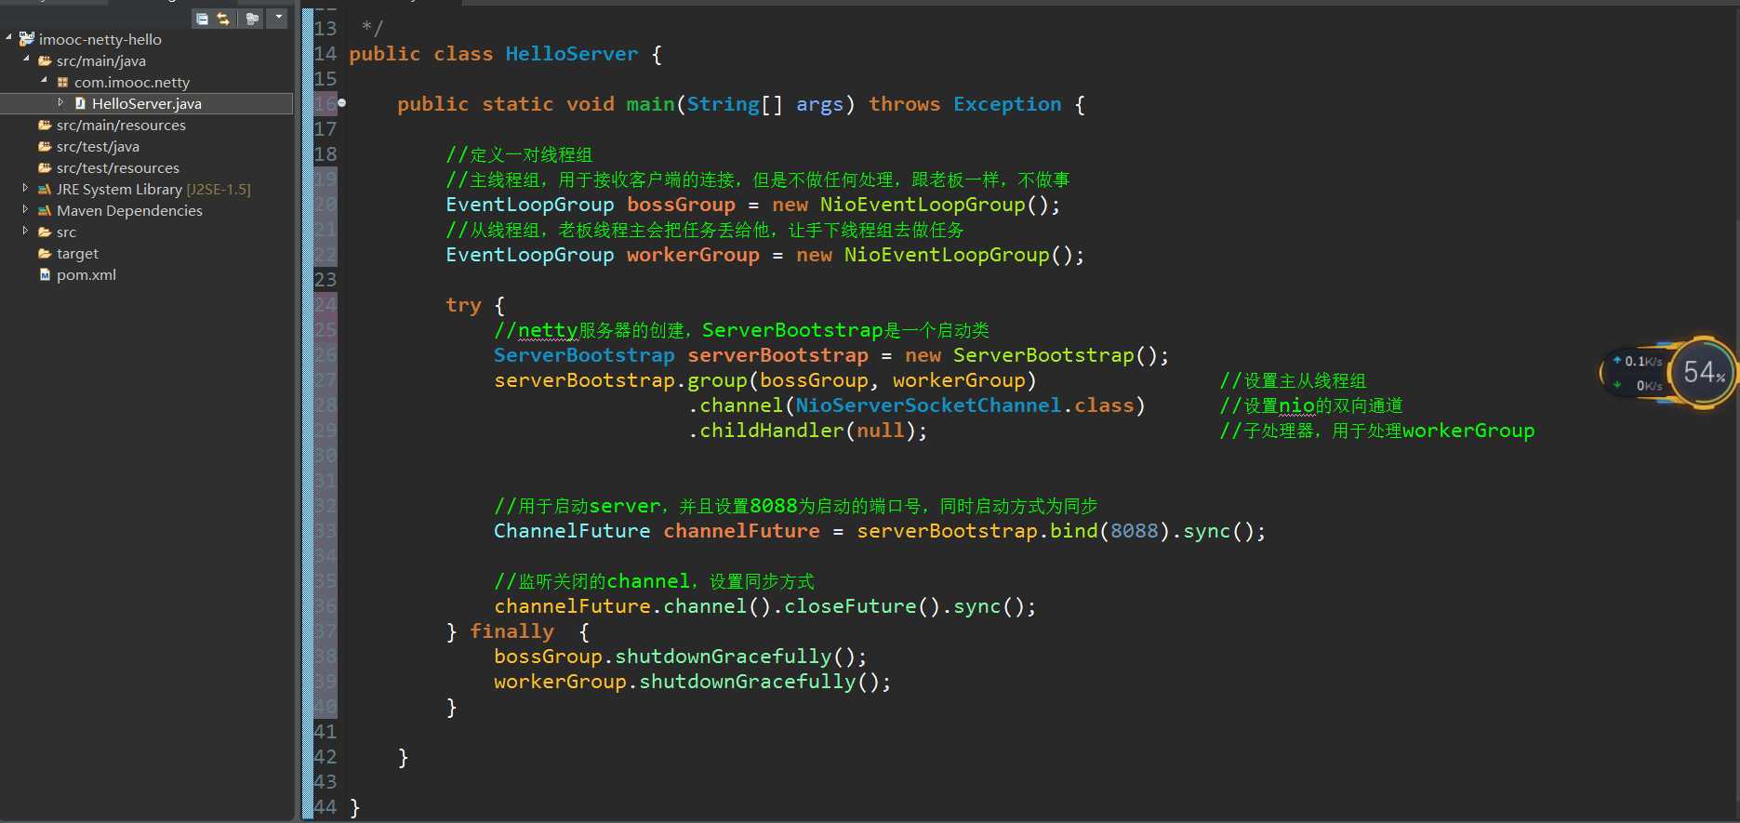Expand the Maven Dependencies node
Screen dimensions: 1740x823
click(x=25, y=209)
